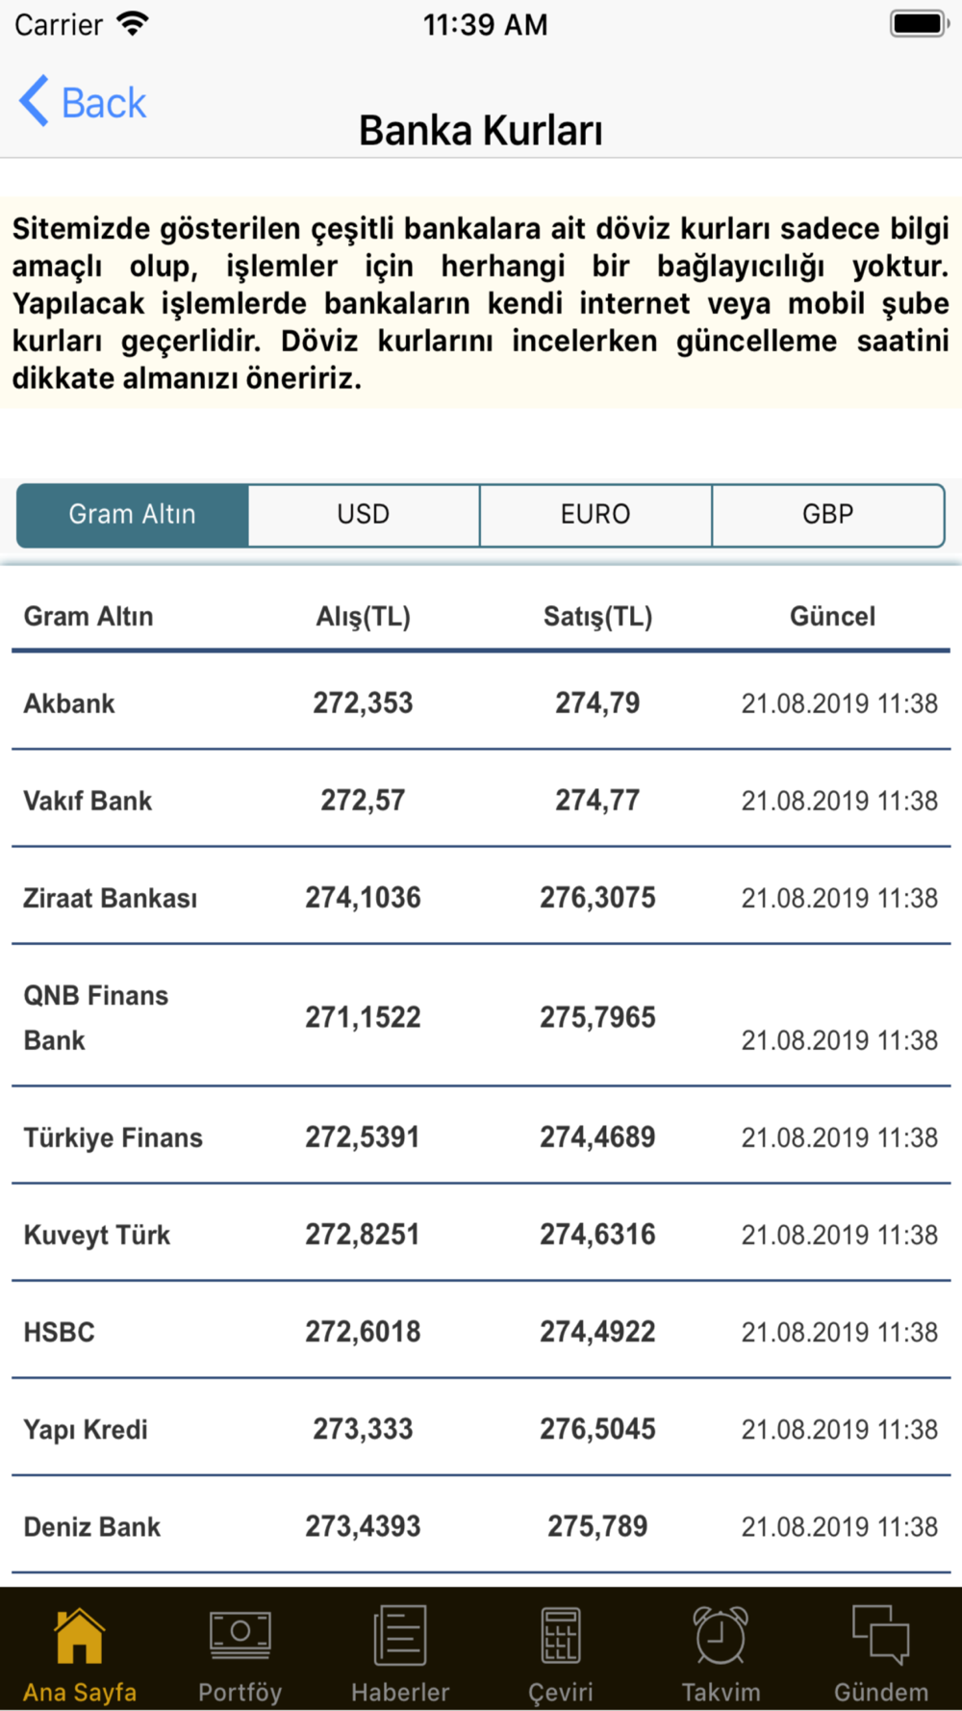Switch to the GBP segment

(828, 515)
